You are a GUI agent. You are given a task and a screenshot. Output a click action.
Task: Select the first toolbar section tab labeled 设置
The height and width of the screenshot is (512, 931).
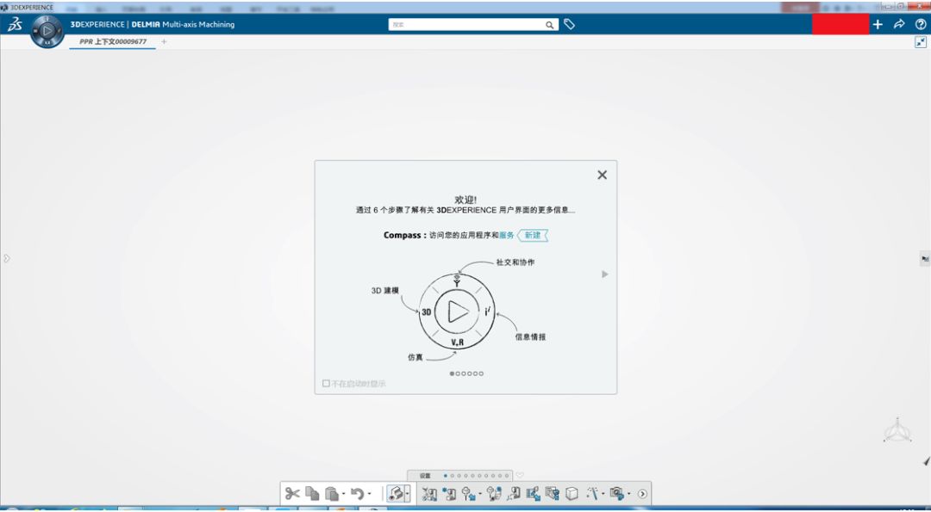tap(425, 476)
